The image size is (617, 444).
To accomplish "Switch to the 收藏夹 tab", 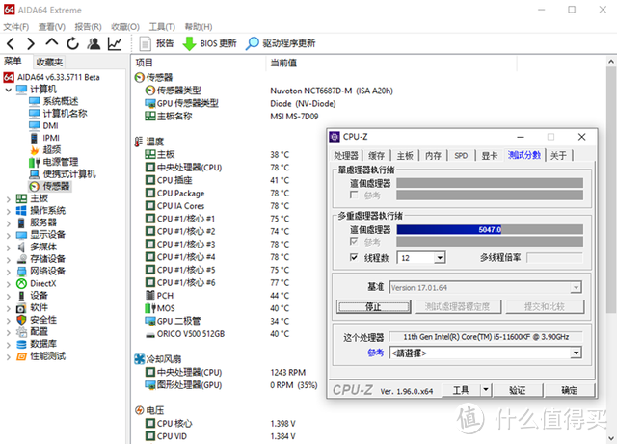I will (x=49, y=63).
